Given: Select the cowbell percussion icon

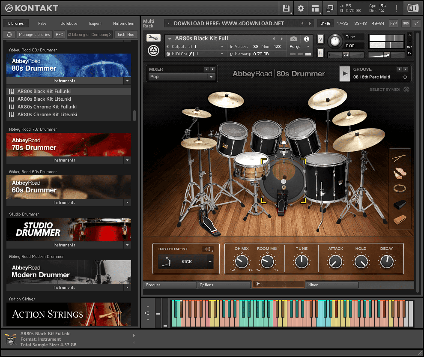Looking at the screenshot, I should click(399, 204).
